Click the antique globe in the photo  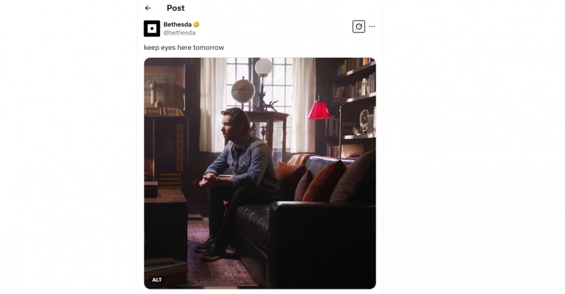tap(243, 92)
